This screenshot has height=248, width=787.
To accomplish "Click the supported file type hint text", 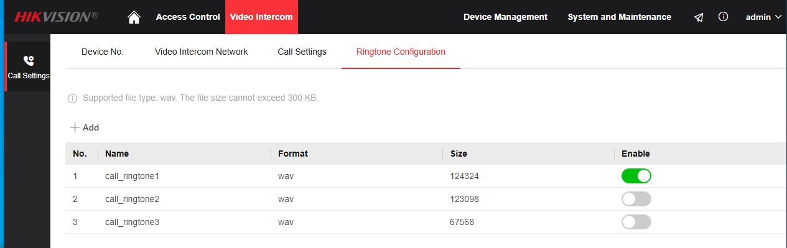I will [200, 98].
